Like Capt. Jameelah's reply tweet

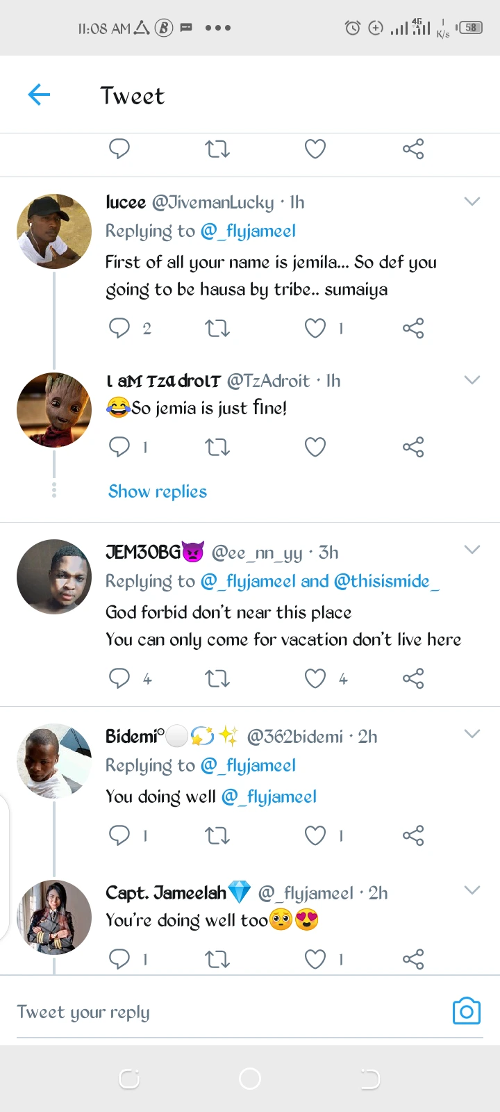click(315, 960)
